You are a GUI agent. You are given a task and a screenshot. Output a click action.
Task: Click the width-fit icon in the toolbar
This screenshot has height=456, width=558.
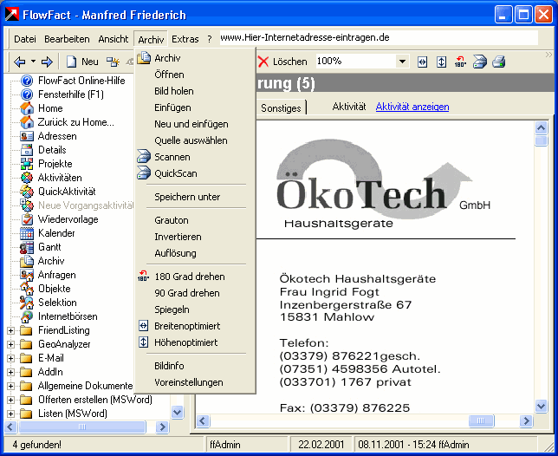(x=423, y=62)
